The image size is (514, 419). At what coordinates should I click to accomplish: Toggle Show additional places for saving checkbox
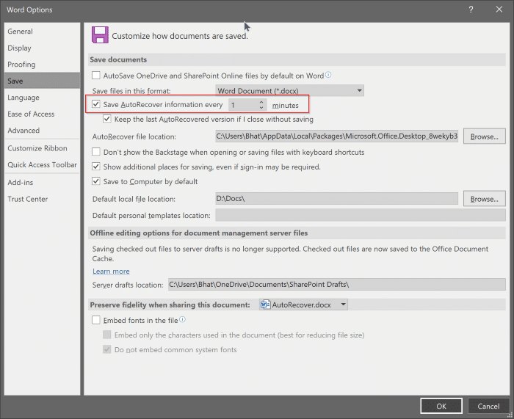point(96,167)
